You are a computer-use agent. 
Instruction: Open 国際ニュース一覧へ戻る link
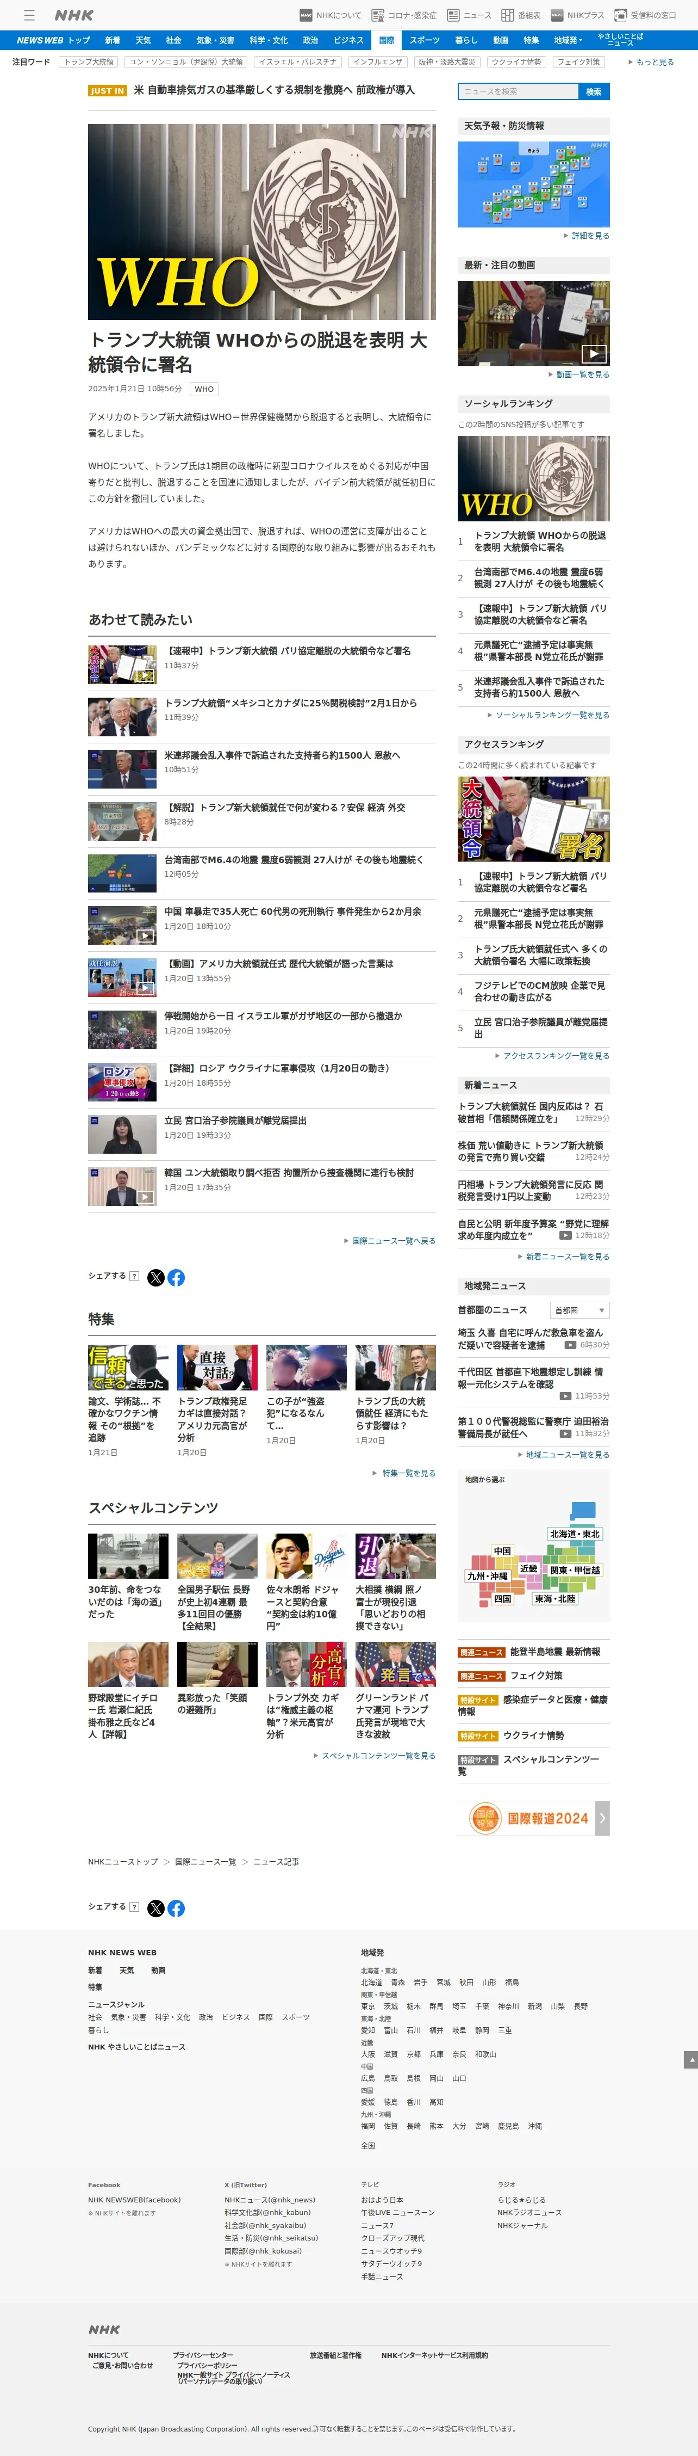(389, 1240)
